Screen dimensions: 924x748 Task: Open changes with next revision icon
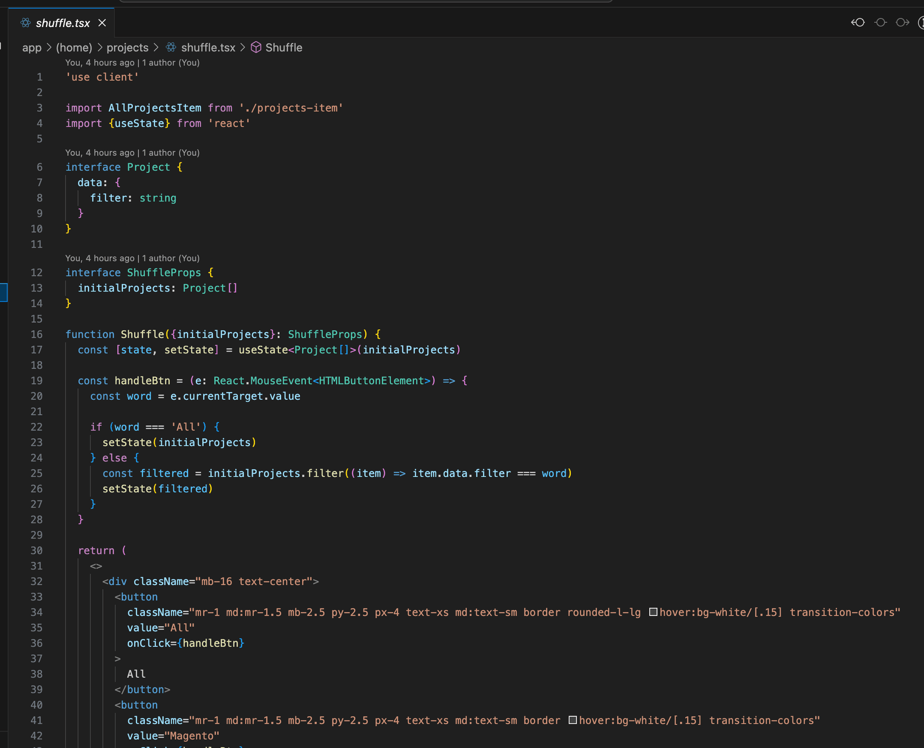pos(902,22)
